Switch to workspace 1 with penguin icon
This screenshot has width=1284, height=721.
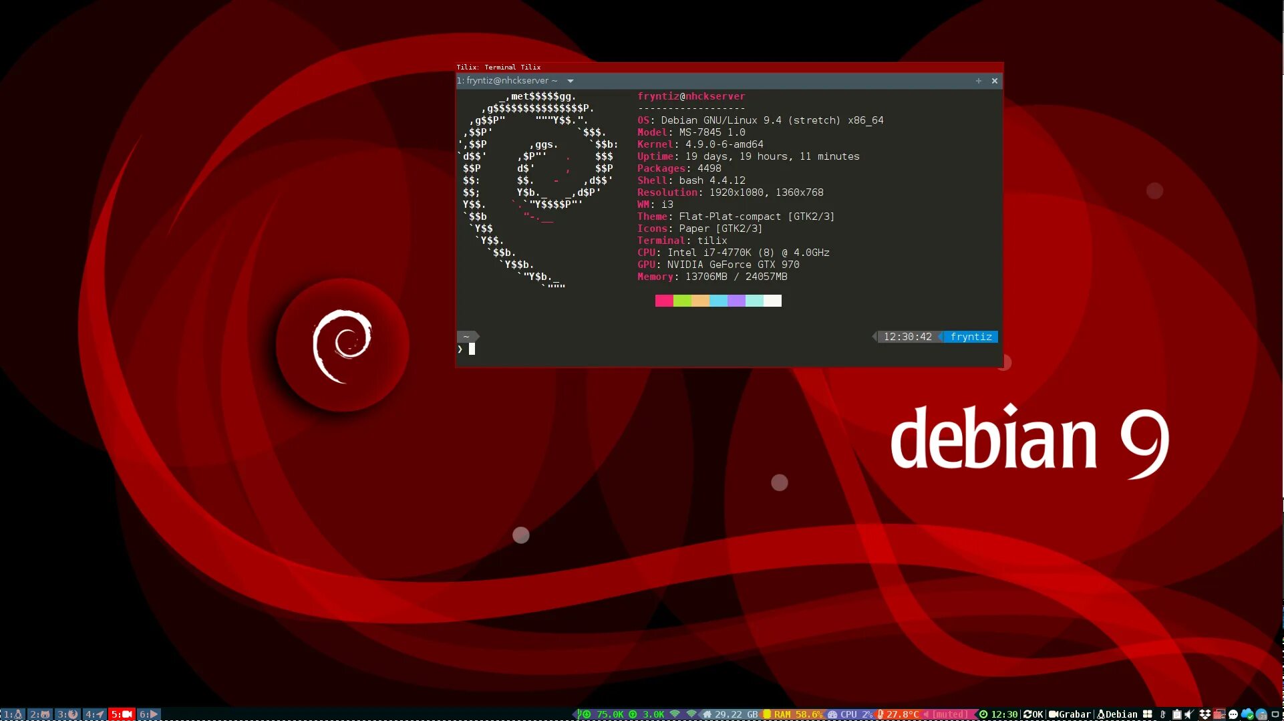coord(13,714)
